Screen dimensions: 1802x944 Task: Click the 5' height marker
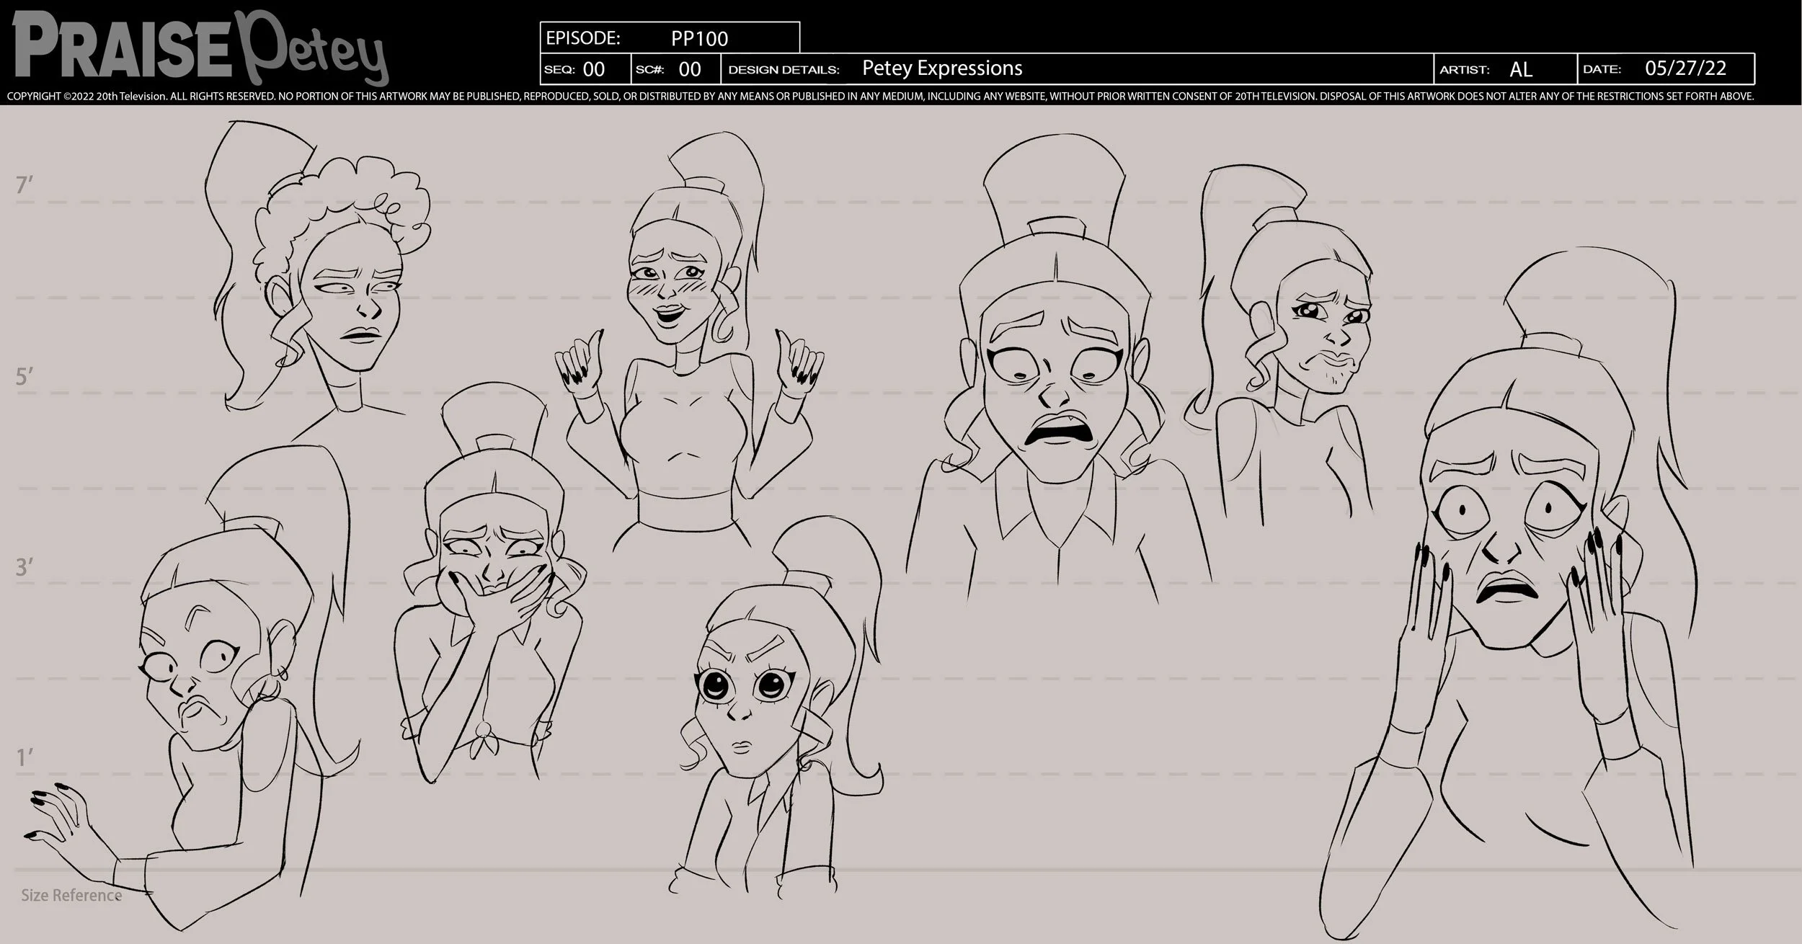click(25, 376)
